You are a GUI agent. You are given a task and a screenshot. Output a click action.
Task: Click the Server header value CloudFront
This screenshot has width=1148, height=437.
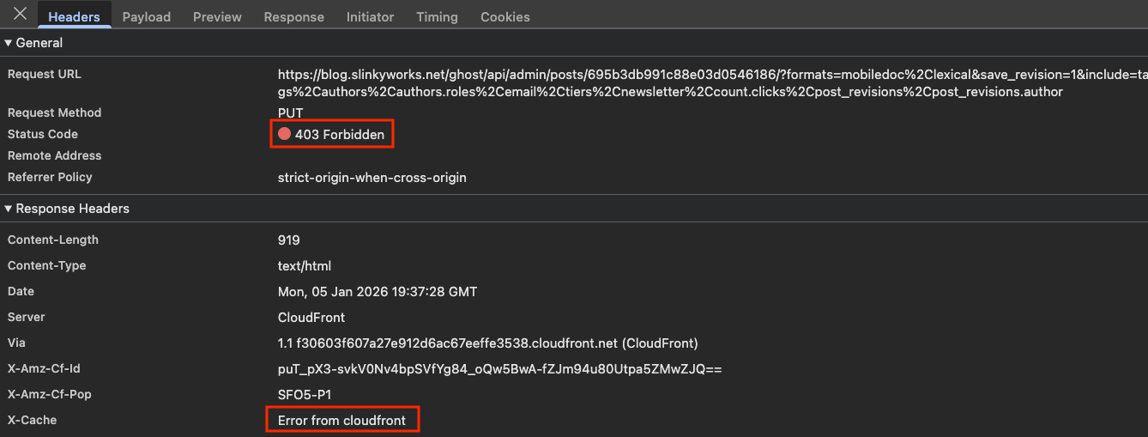point(311,317)
